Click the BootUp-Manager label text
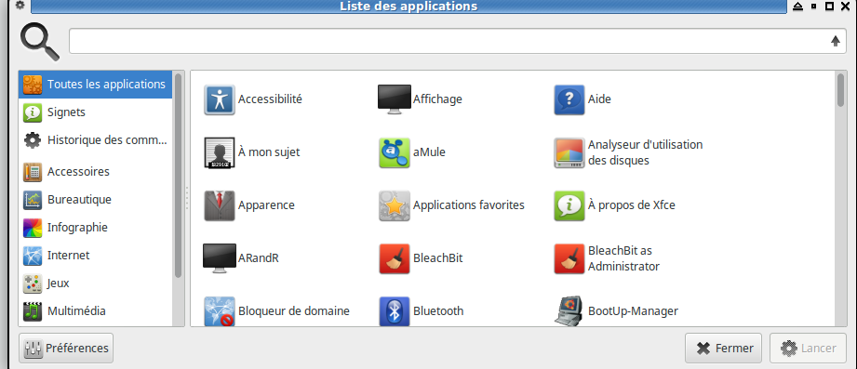Viewport: 857px width, 369px height. [633, 311]
